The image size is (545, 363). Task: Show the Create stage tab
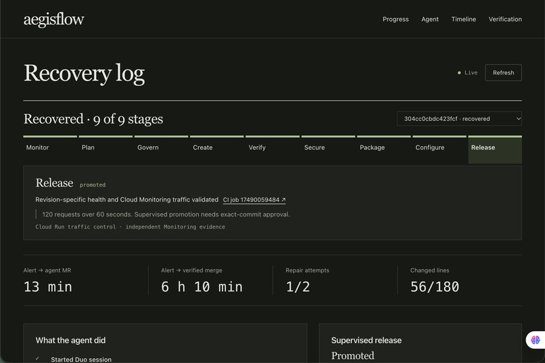(x=217, y=149)
